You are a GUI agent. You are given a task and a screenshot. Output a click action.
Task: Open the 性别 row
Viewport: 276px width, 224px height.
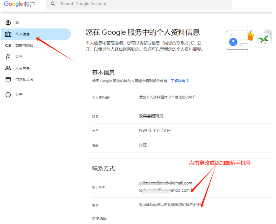click(x=182, y=145)
